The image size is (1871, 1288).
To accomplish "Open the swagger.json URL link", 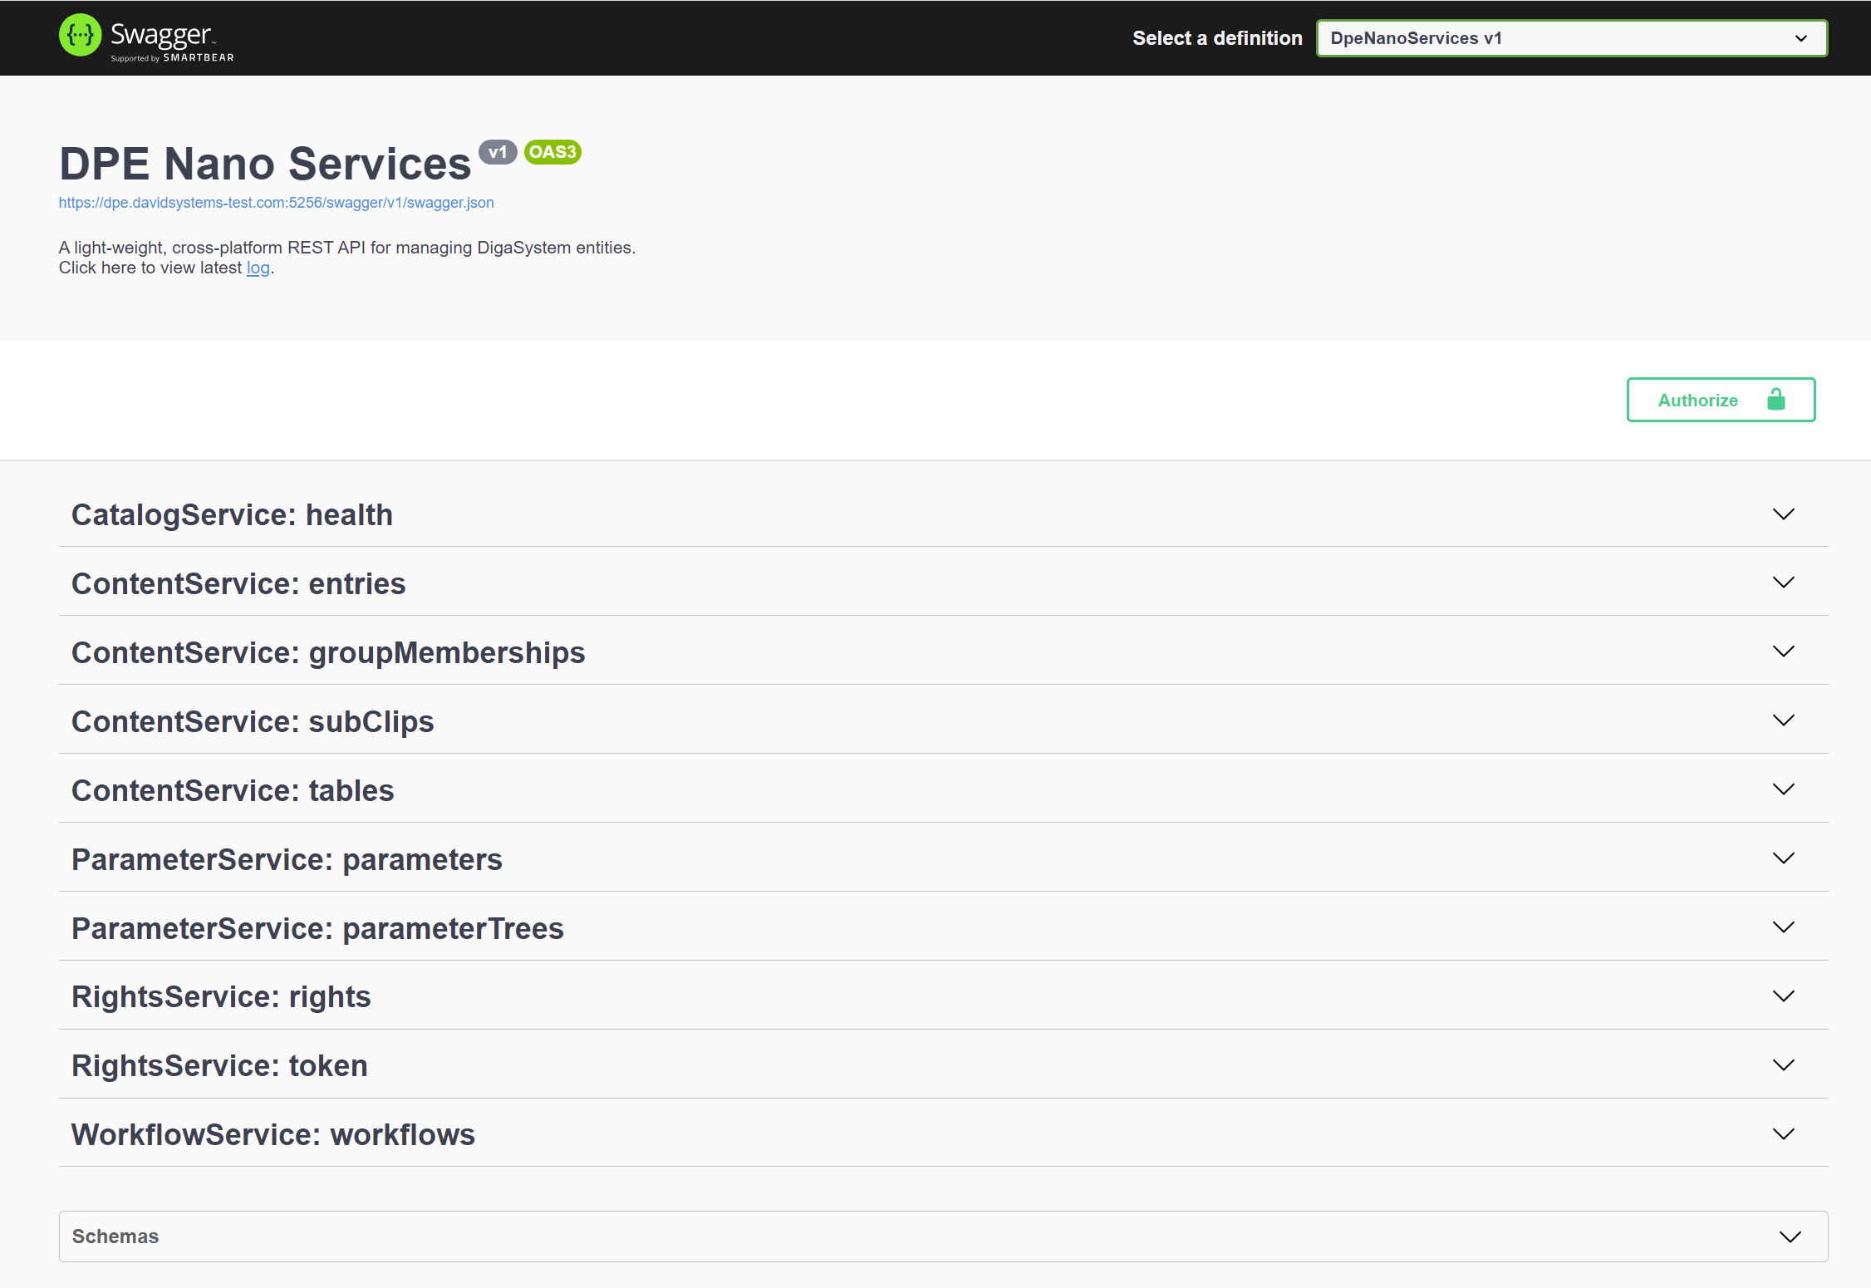I will (x=276, y=203).
